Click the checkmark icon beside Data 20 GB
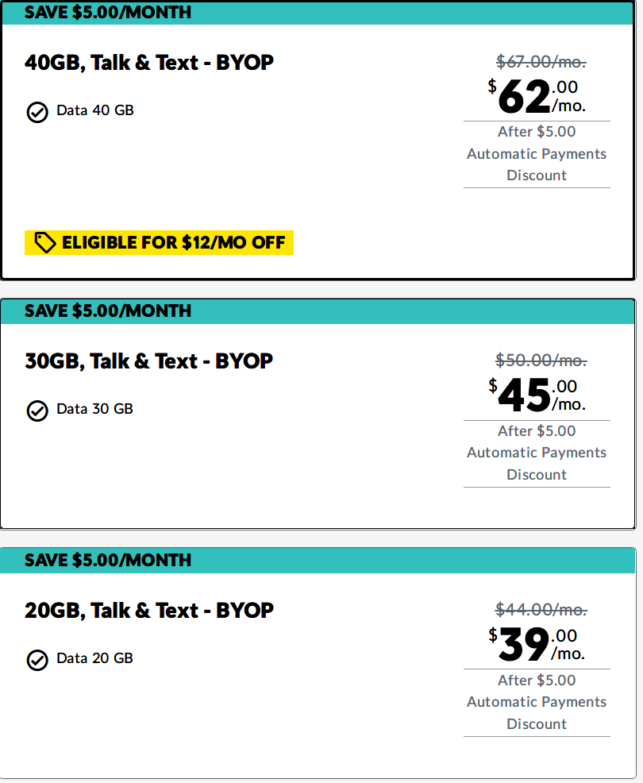 pyautogui.click(x=37, y=660)
